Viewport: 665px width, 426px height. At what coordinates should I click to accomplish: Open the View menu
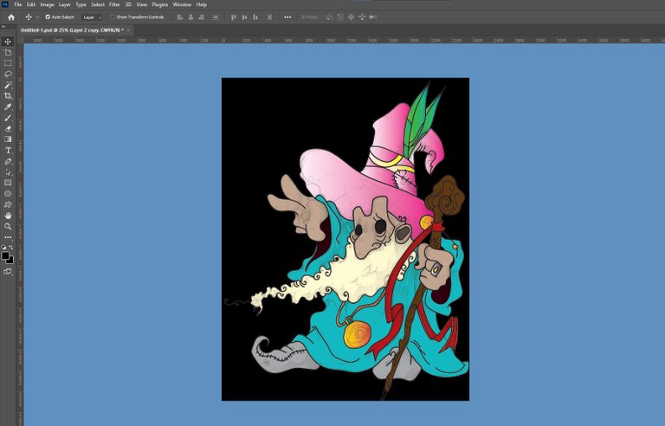click(141, 4)
